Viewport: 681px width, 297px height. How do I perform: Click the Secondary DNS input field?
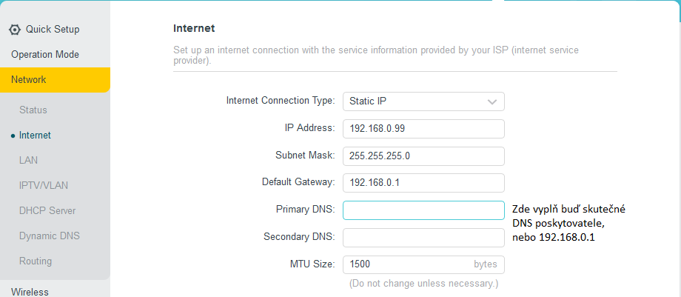[x=423, y=238]
